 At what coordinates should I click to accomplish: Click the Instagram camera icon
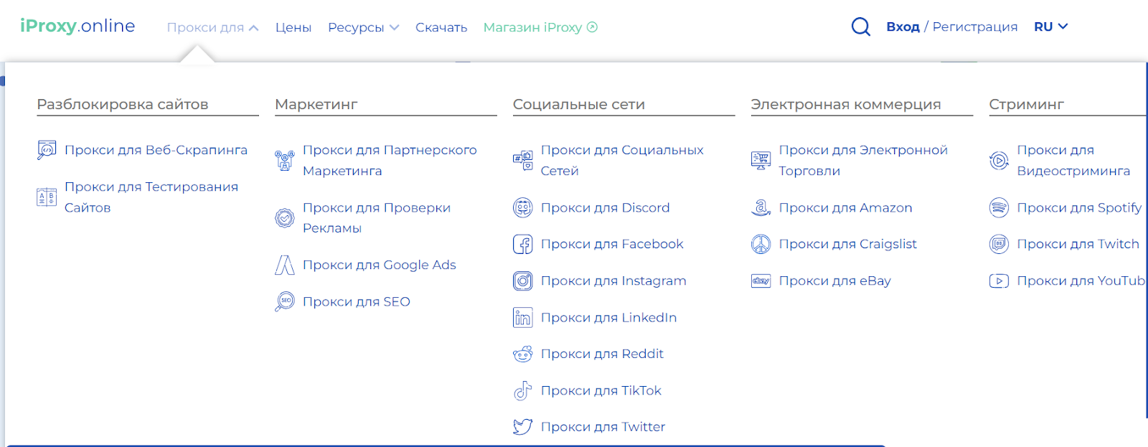(522, 281)
